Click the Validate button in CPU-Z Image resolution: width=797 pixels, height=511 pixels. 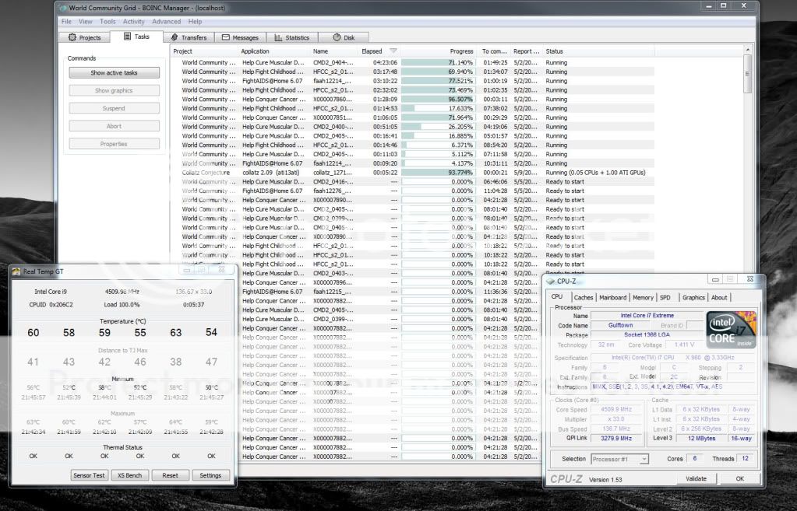(696, 478)
